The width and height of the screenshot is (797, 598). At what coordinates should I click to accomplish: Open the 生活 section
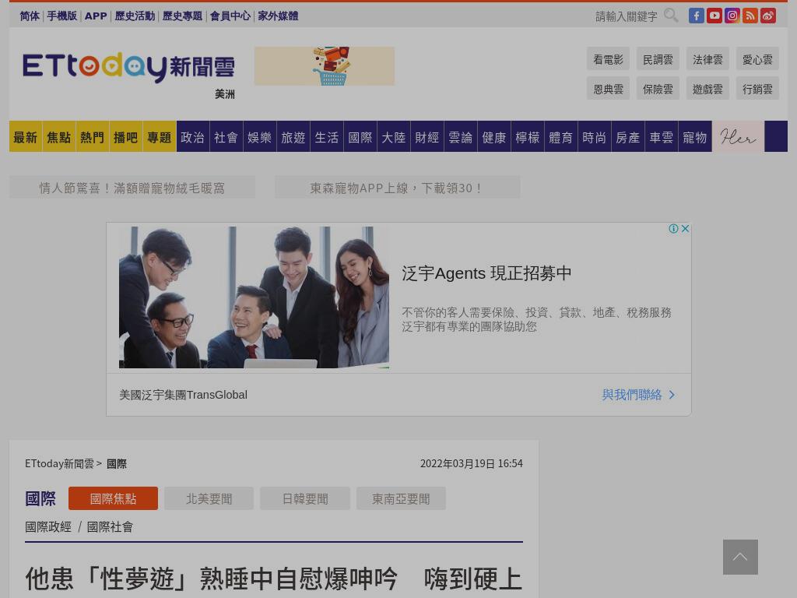[327, 137]
